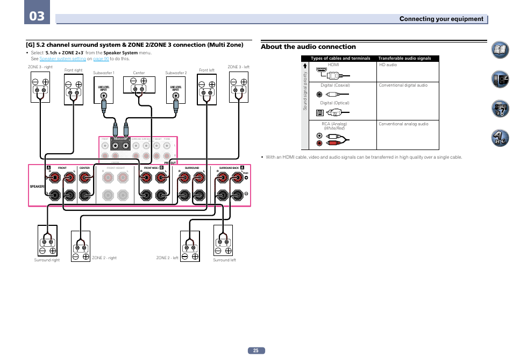Click the Front left speaker diagram

pyautogui.click(x=207, y=89)
